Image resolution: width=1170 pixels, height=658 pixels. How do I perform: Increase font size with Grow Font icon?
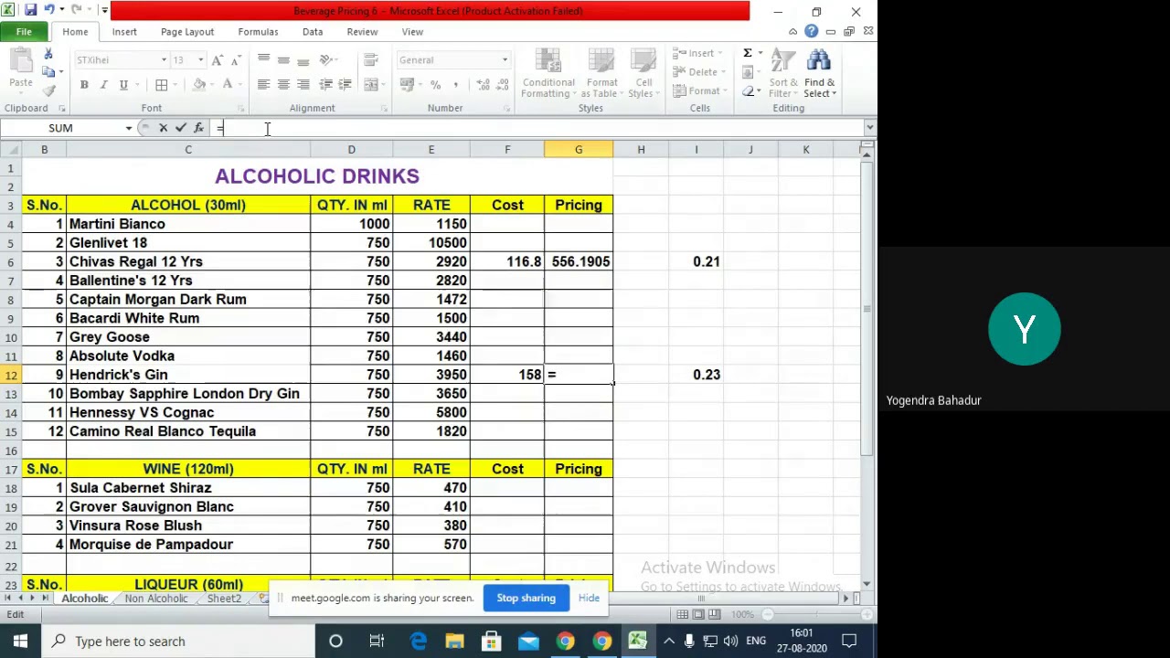[x=218, y=60]
